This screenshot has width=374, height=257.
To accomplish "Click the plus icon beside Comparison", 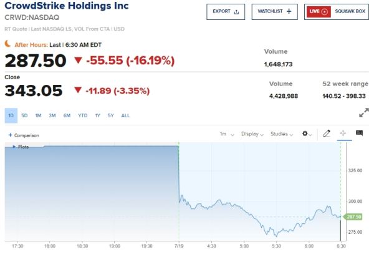I will (10, 135).
